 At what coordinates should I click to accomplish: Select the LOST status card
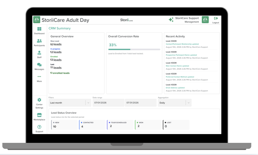coord(176,125)
